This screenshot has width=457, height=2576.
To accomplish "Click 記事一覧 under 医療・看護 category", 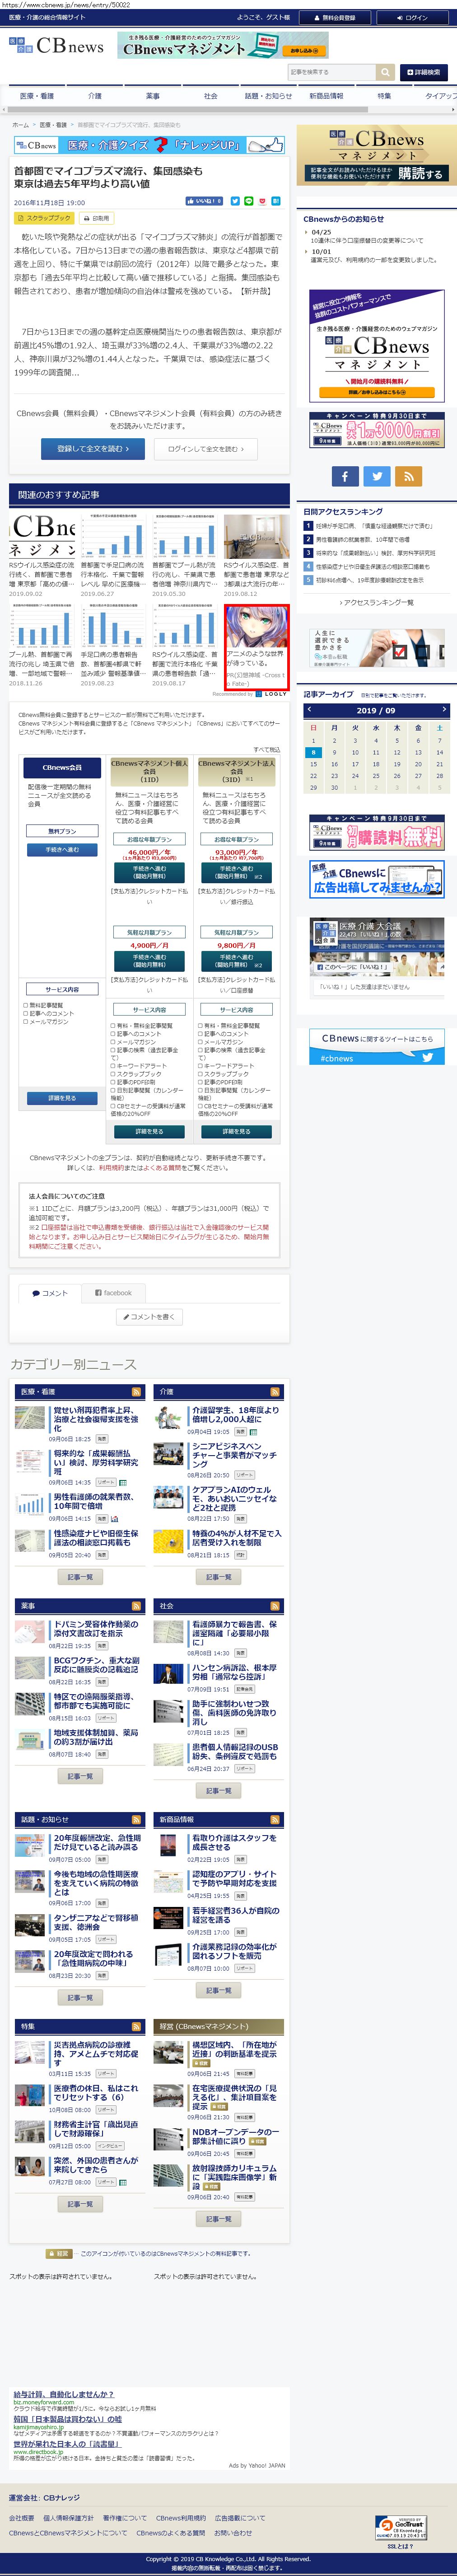I will click(80, 1577).
